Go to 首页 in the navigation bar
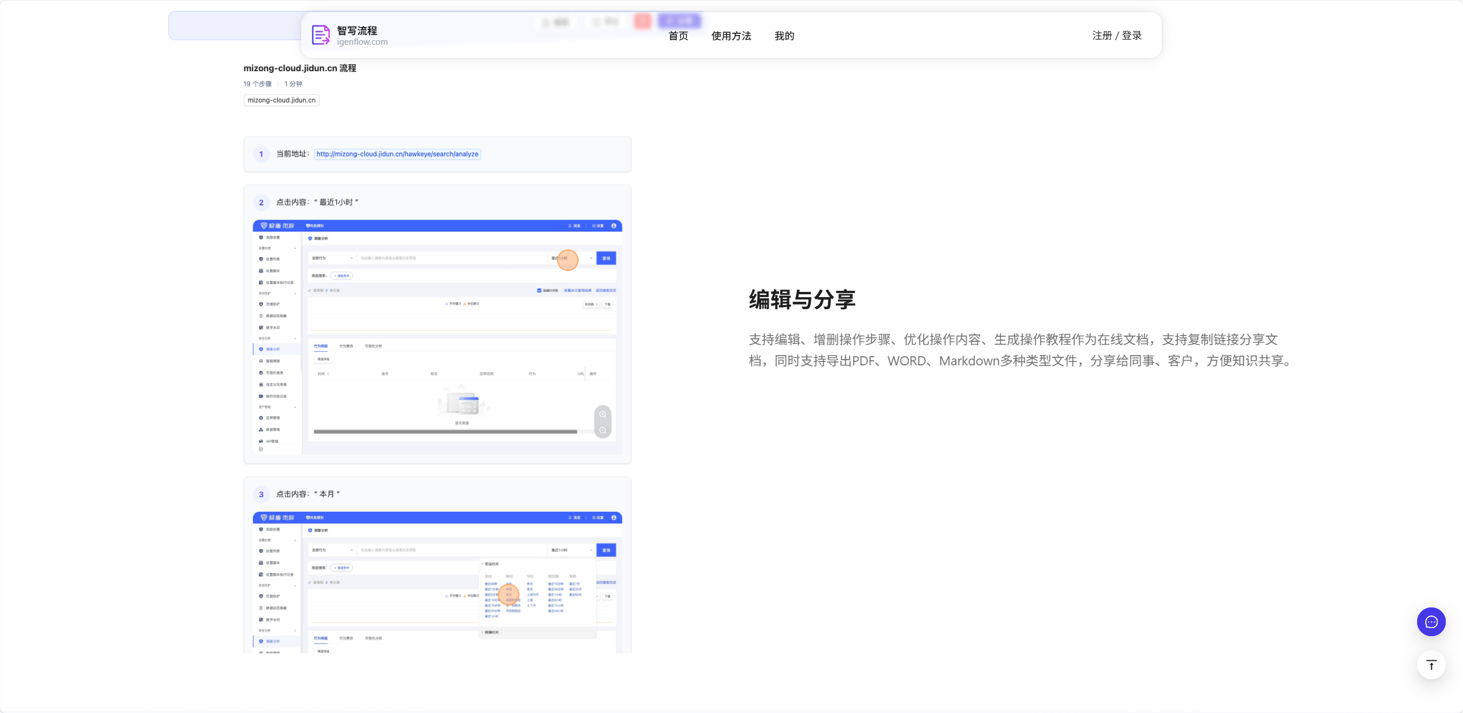Image resolution: width=1463 pixels, height=713 pixels. [678, 36]
